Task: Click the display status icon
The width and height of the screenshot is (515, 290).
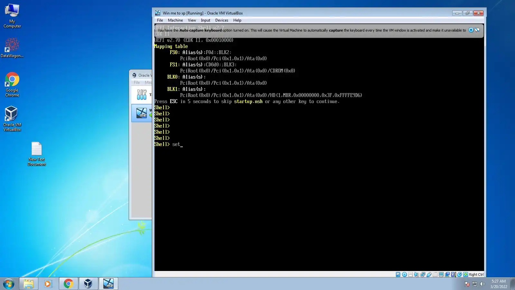Action: coord(441,275)
